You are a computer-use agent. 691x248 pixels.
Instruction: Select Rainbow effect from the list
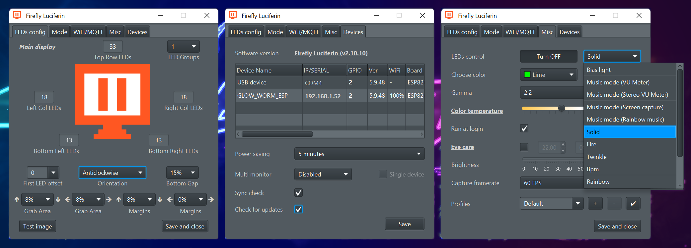(x=630, y=182)
